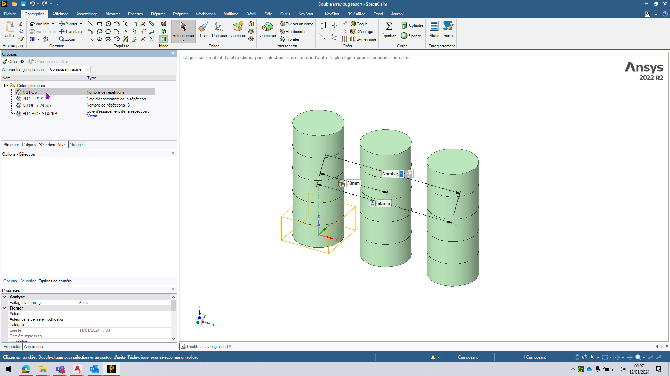Open Outlook from the taskbar
The height and width of the screenshot is (376, 670).
coord(94,369)
